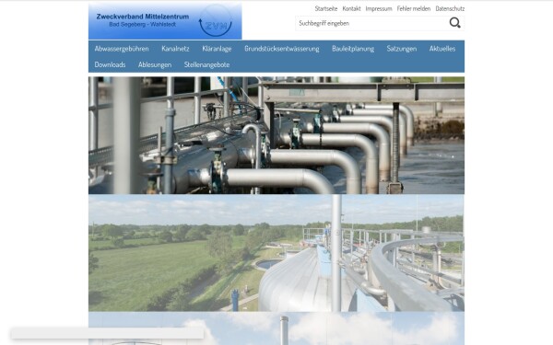Open the Kontakt page
Screen dimensions: 553x345
[x=351, y=8]
